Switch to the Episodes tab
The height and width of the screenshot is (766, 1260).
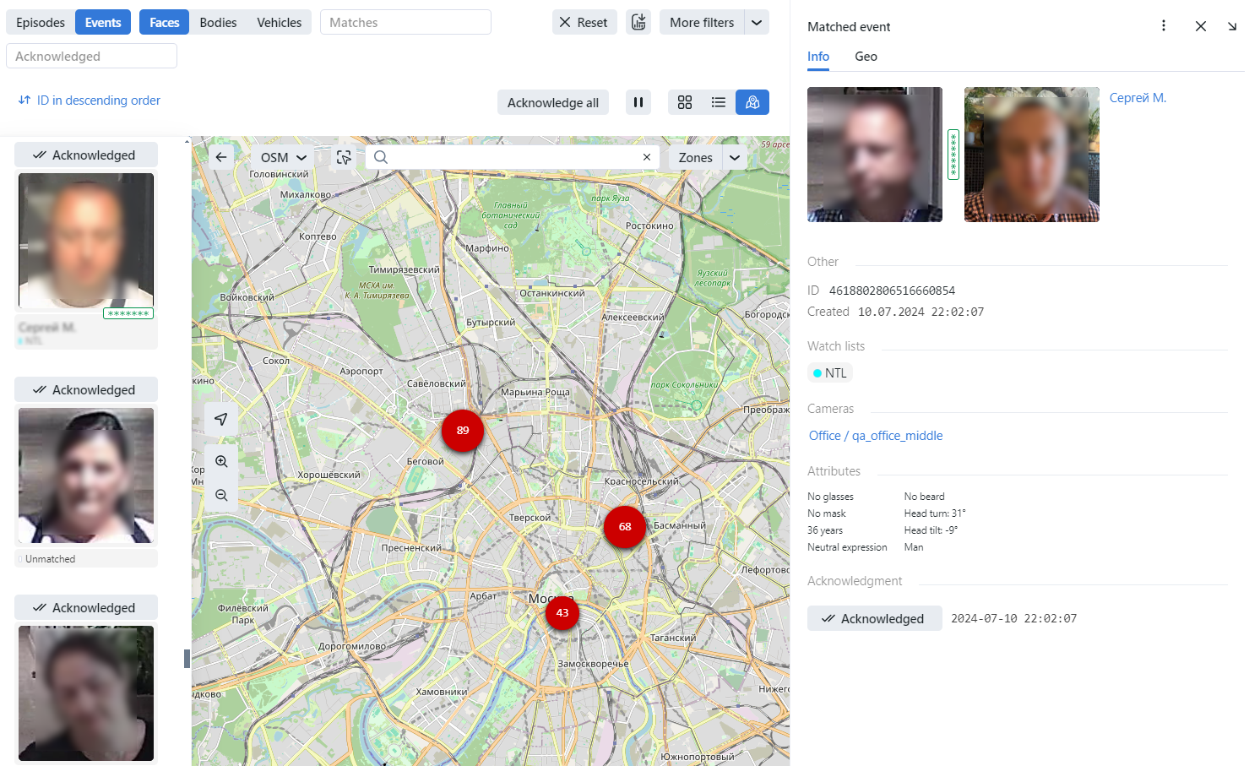(41, 22)
